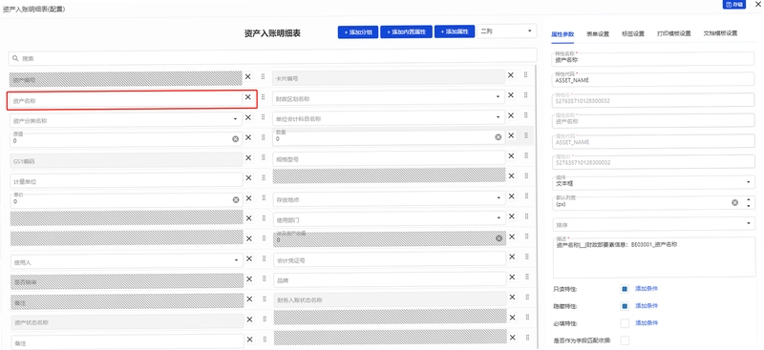The image size is (764, 350).
Task: Grab the drag handle beside 资产名称 field
Action: click(x=264, y=97)
